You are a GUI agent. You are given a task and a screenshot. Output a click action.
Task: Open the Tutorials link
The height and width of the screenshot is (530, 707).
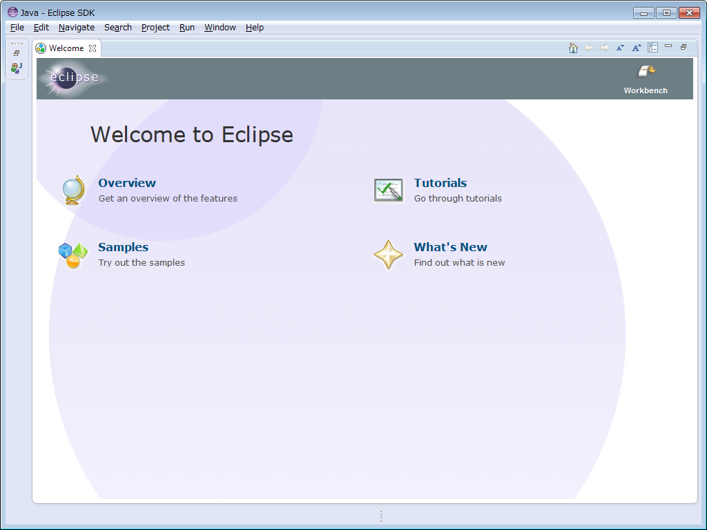[440, 183]
